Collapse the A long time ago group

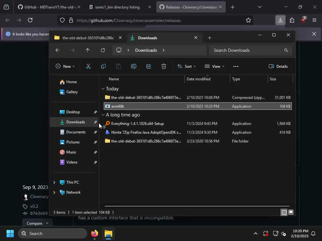click(x=103, y=115)
